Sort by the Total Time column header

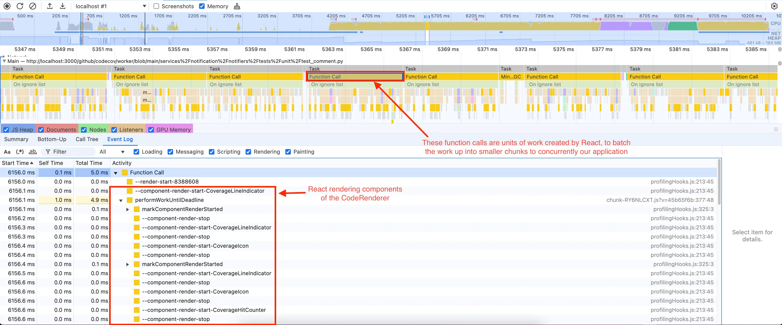[x=89, y=163]
